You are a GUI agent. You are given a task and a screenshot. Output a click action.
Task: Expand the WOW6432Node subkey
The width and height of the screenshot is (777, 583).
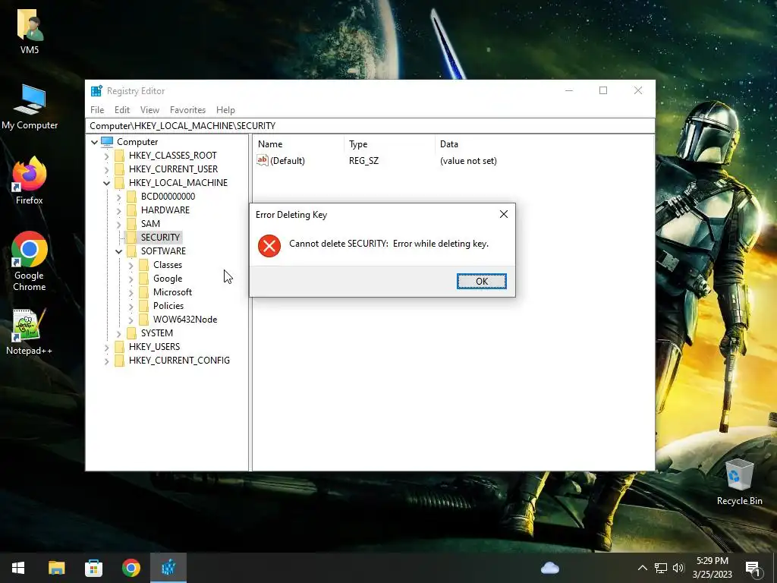coord(131,320)
